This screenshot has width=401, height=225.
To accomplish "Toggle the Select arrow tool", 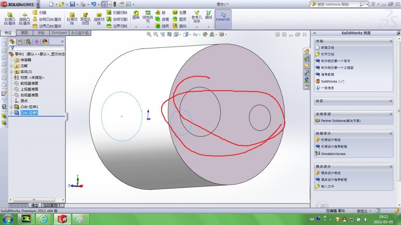I will (104, 4).
